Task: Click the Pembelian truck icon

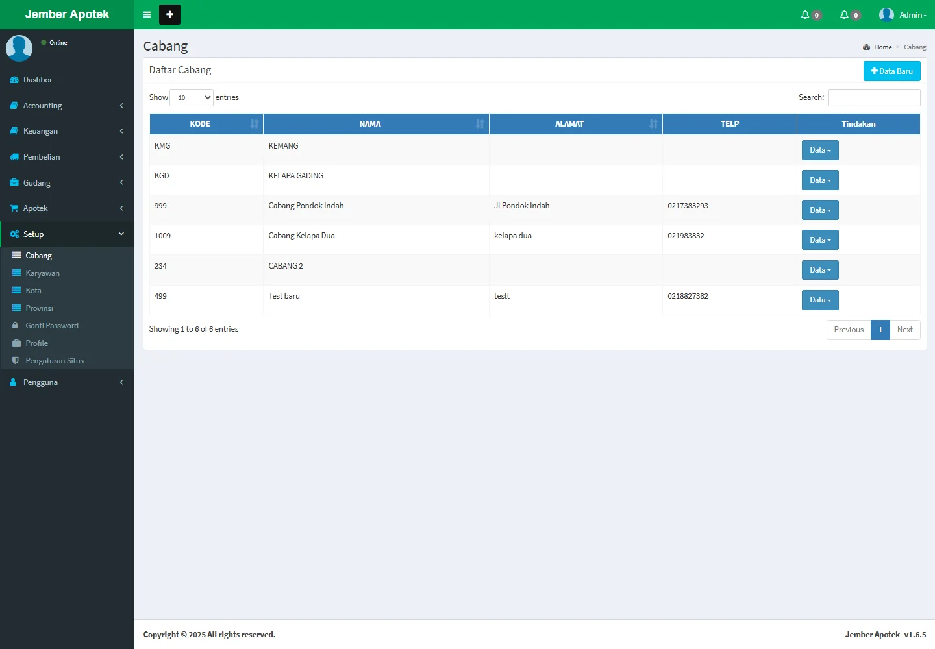Action: pos(14,157)
